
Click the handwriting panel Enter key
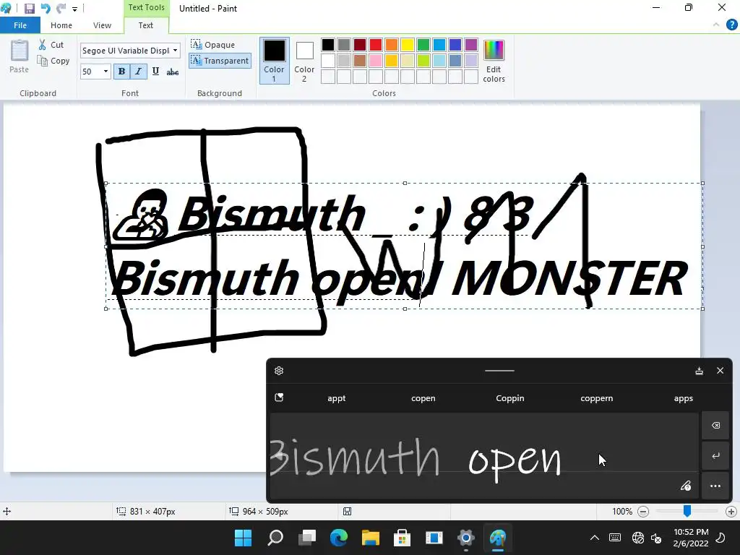pyautogui.click(x=715, y=455)
